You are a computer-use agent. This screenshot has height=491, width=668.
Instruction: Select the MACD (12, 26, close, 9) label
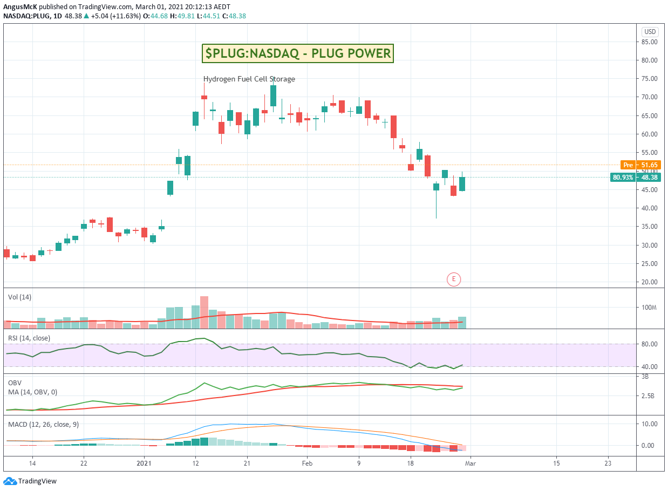43,425
